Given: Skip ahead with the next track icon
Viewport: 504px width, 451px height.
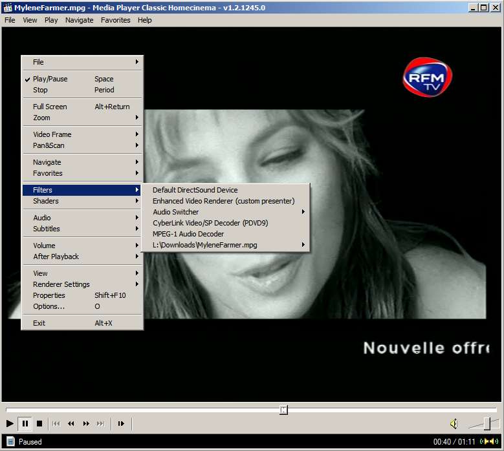Looking at the screenshot, I should tap(101, 424).
